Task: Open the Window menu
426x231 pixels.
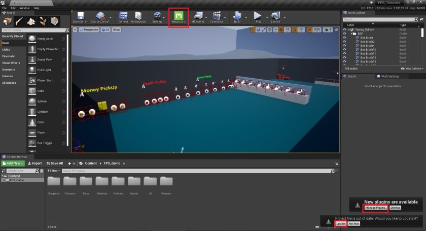Action: click(24, 8)
